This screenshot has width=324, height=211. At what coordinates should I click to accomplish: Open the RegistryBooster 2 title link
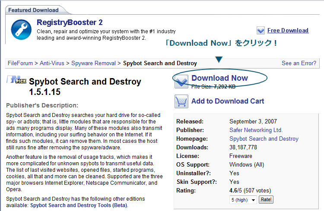point(70,22)
